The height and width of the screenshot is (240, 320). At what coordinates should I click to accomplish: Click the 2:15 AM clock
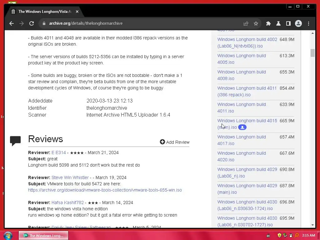308,235
